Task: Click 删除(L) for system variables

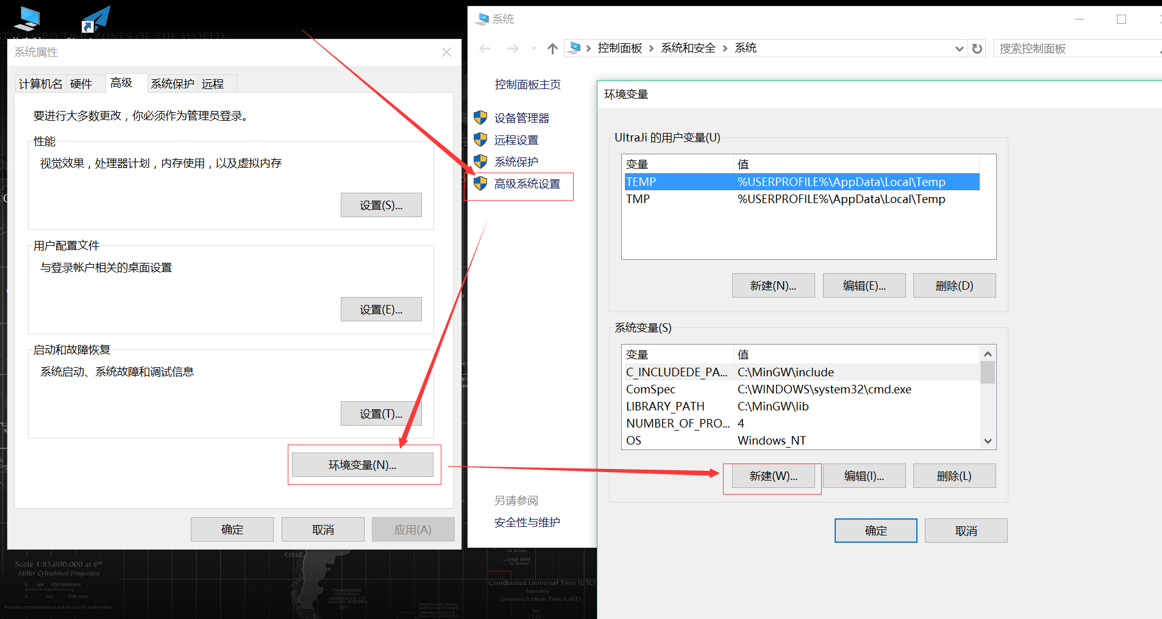Action: [955, 476]
